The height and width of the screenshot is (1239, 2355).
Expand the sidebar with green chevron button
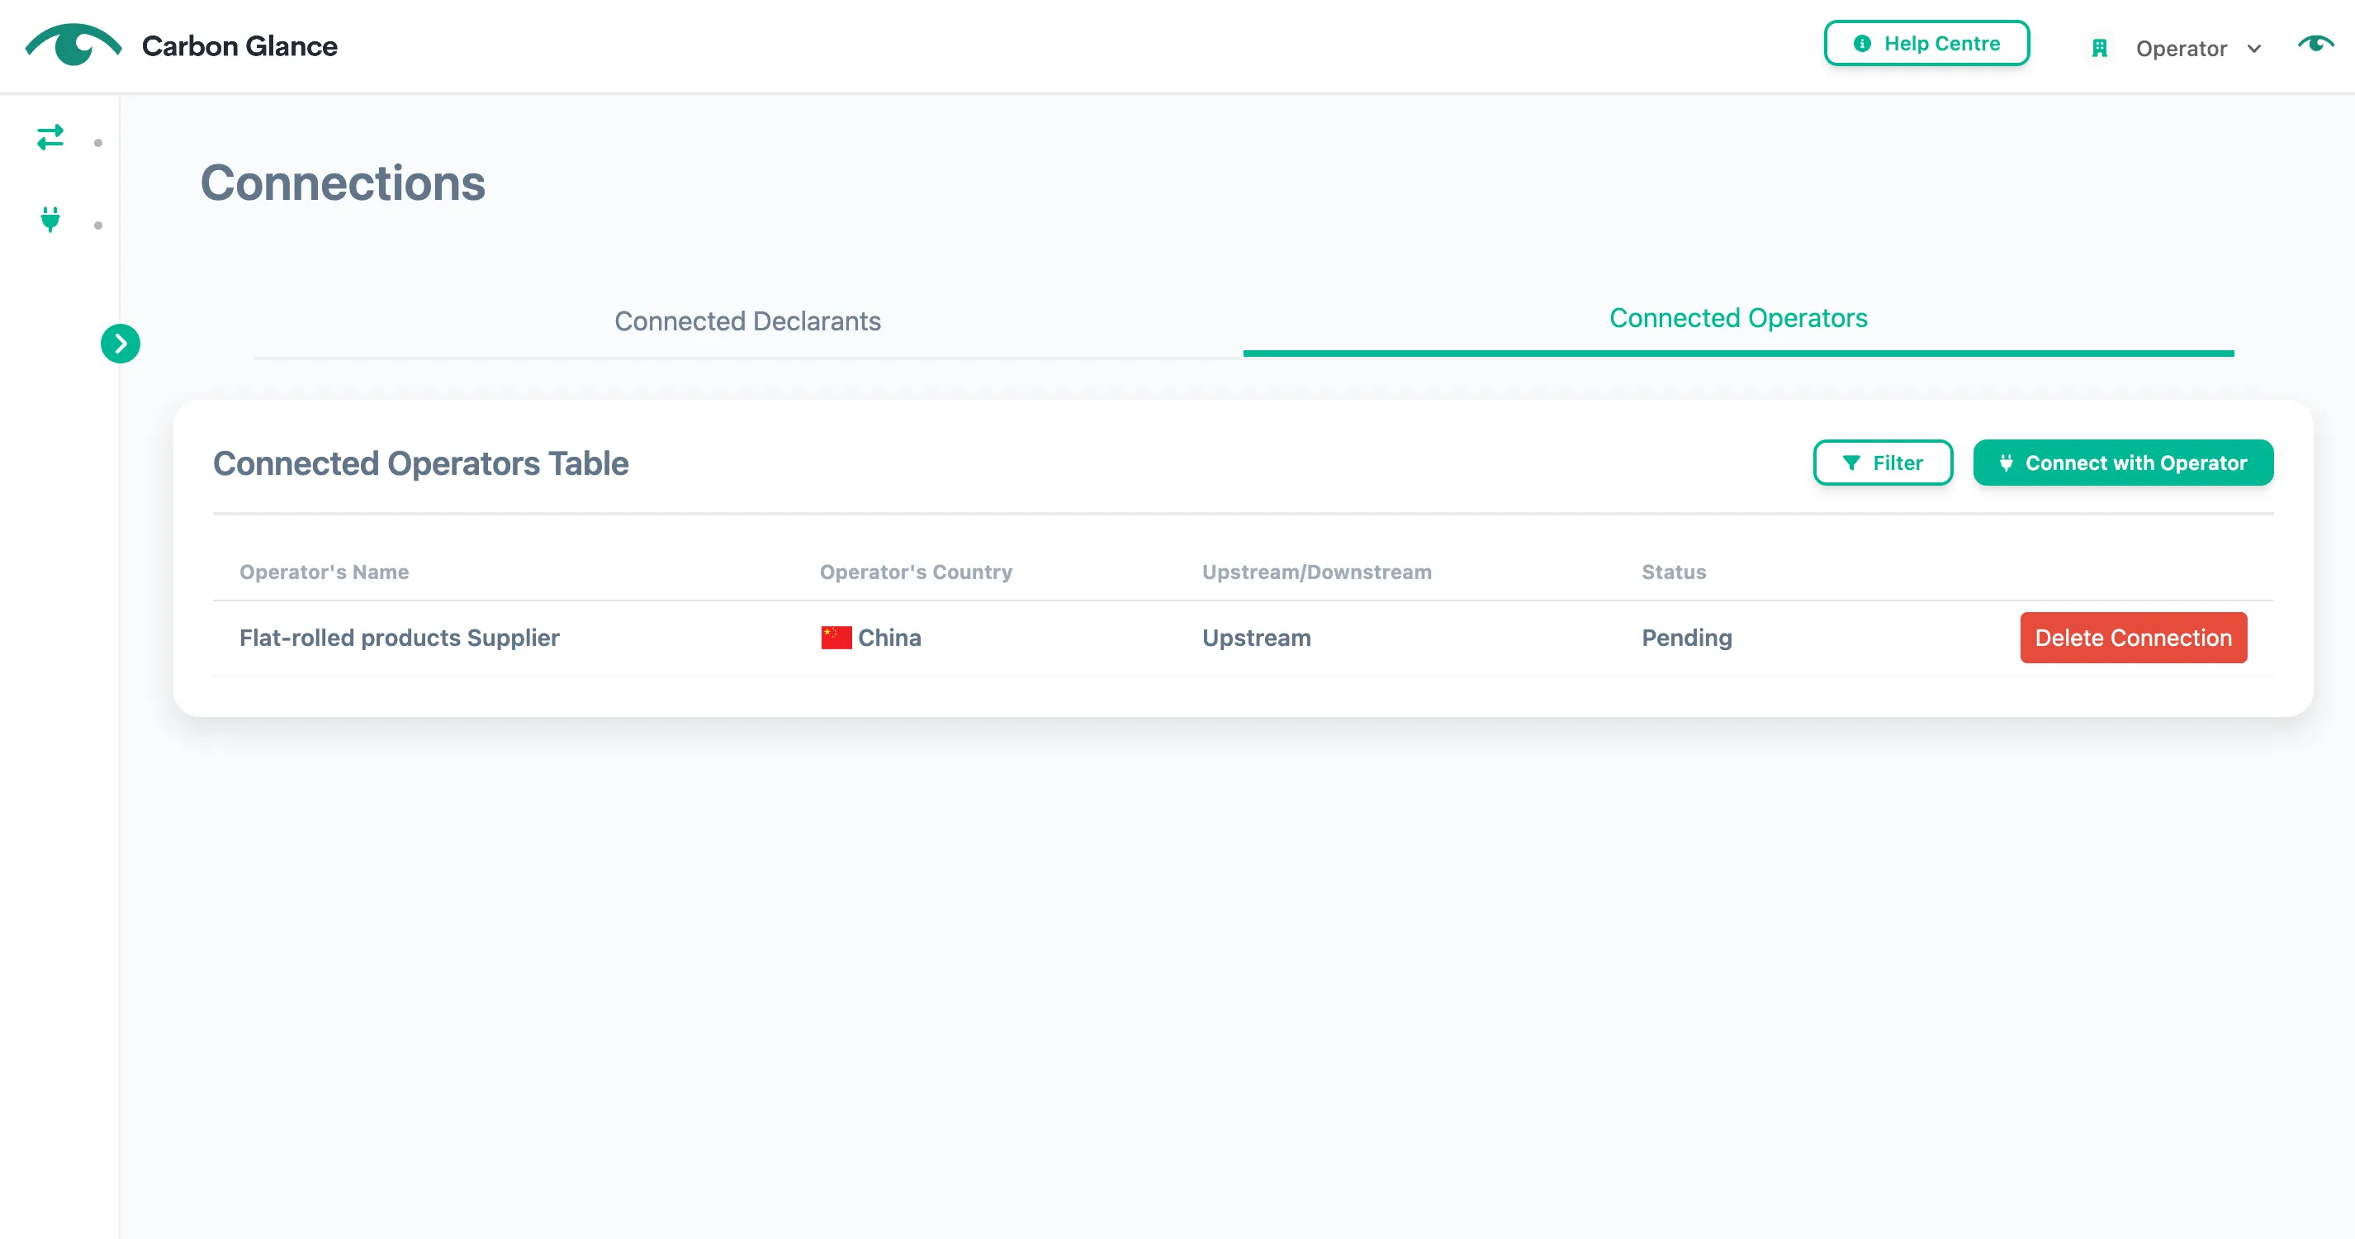[x=121, y=344]
